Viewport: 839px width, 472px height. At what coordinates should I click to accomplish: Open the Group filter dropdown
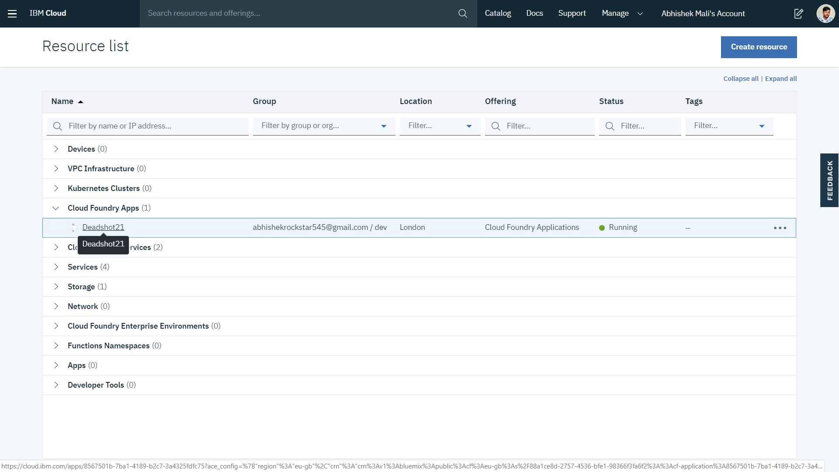click(x=324, y=126)
